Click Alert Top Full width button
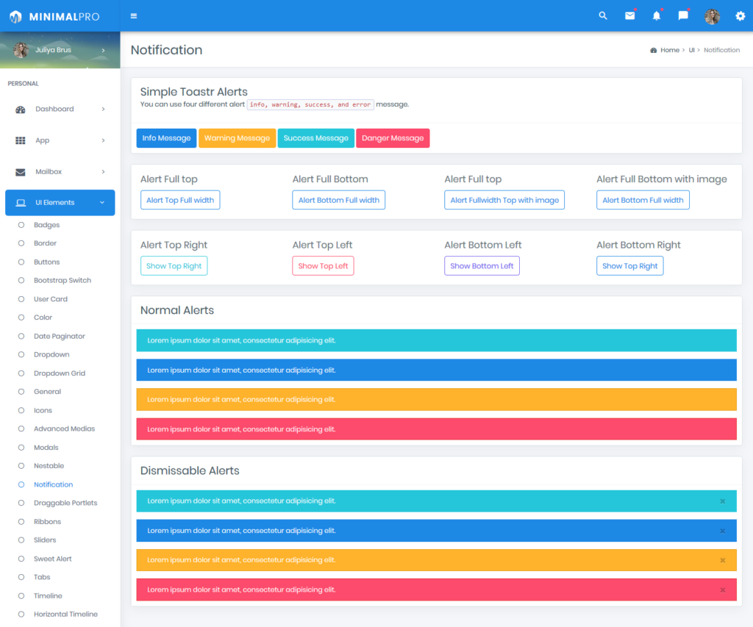 180,200
